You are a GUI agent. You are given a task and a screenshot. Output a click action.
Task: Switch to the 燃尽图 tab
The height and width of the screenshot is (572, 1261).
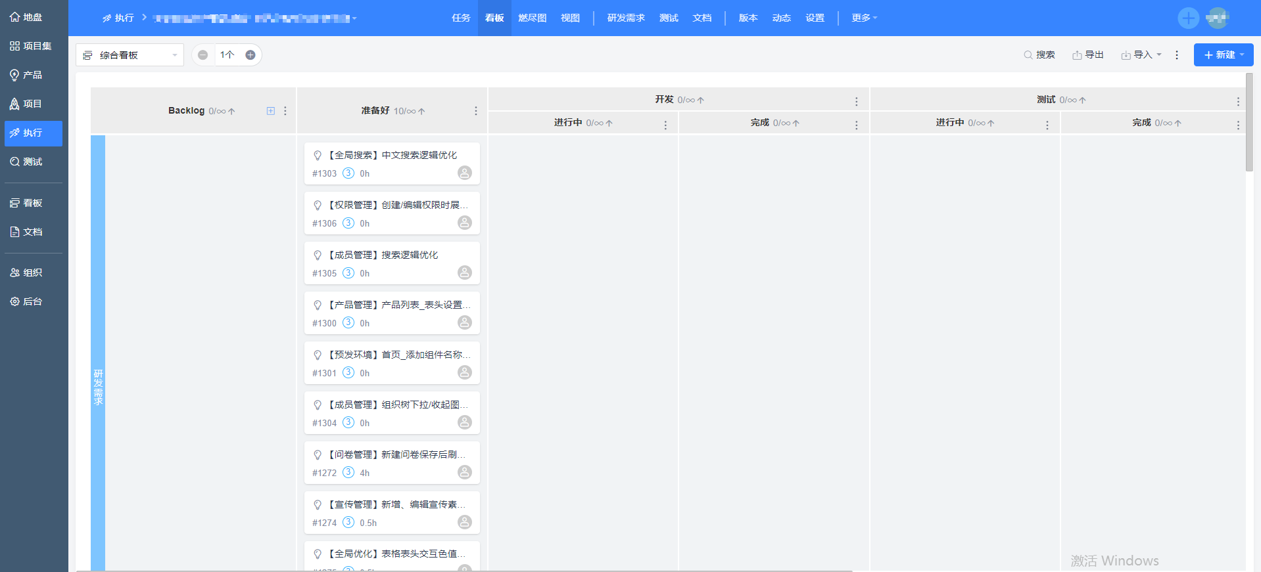click(532, 18)
